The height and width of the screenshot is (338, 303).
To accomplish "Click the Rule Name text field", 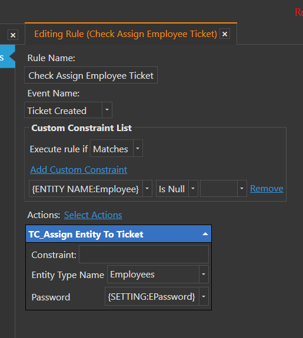I will 91,75.
